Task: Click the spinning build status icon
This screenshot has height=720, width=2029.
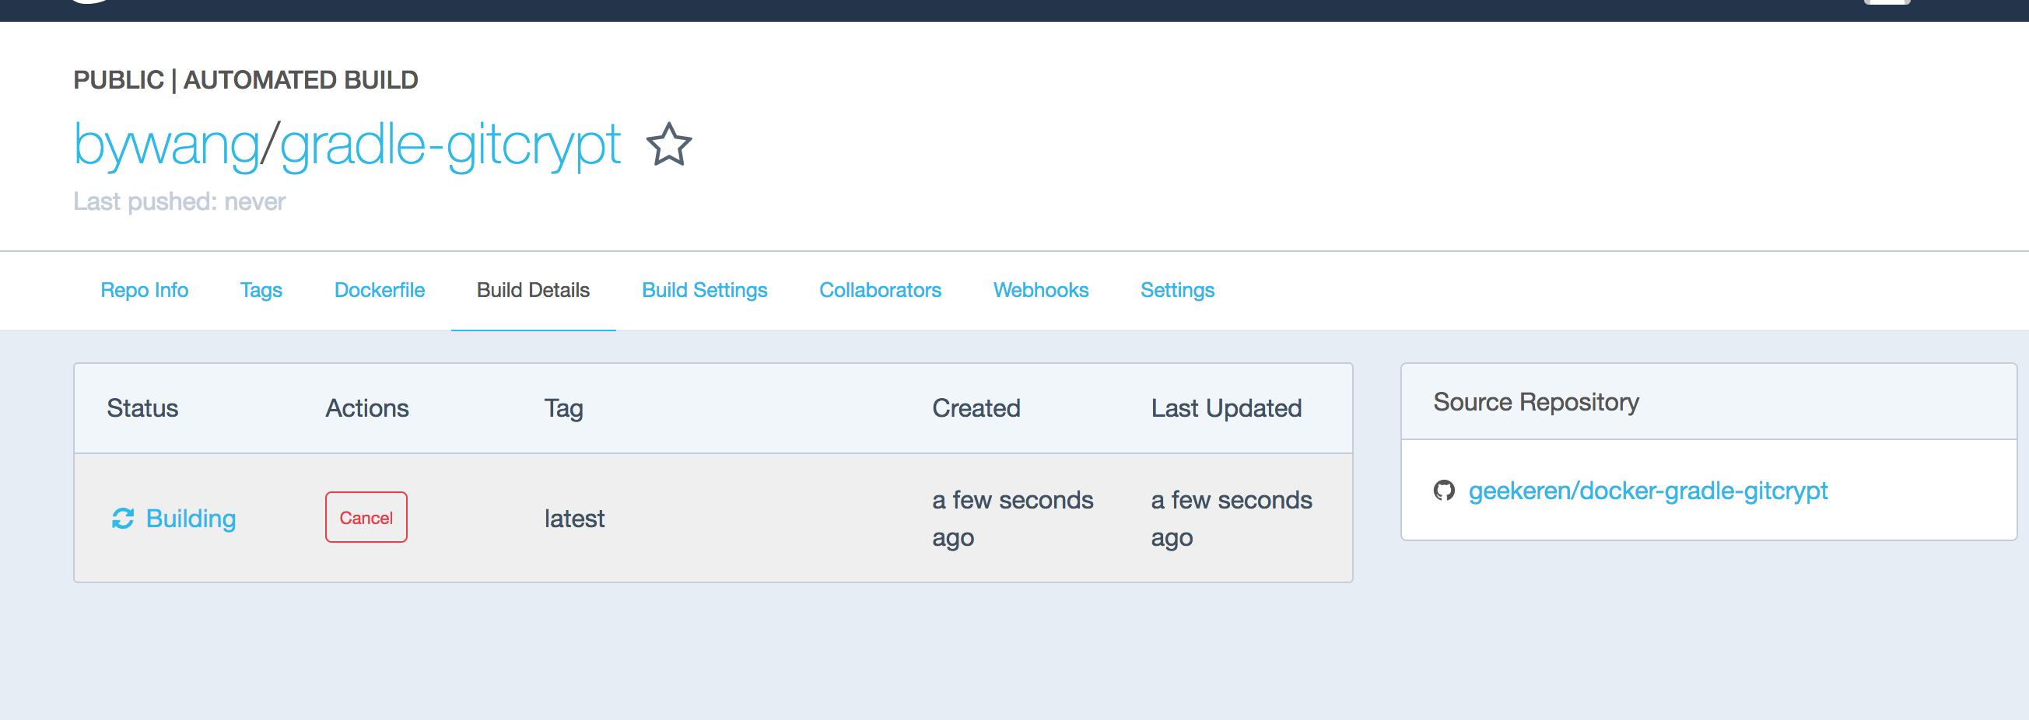Action: (x=123, y=519)
